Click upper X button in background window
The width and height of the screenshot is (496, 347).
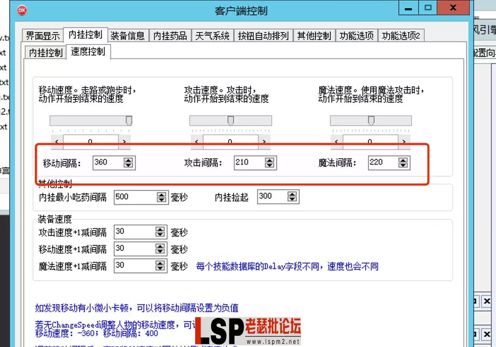(487, 301)
